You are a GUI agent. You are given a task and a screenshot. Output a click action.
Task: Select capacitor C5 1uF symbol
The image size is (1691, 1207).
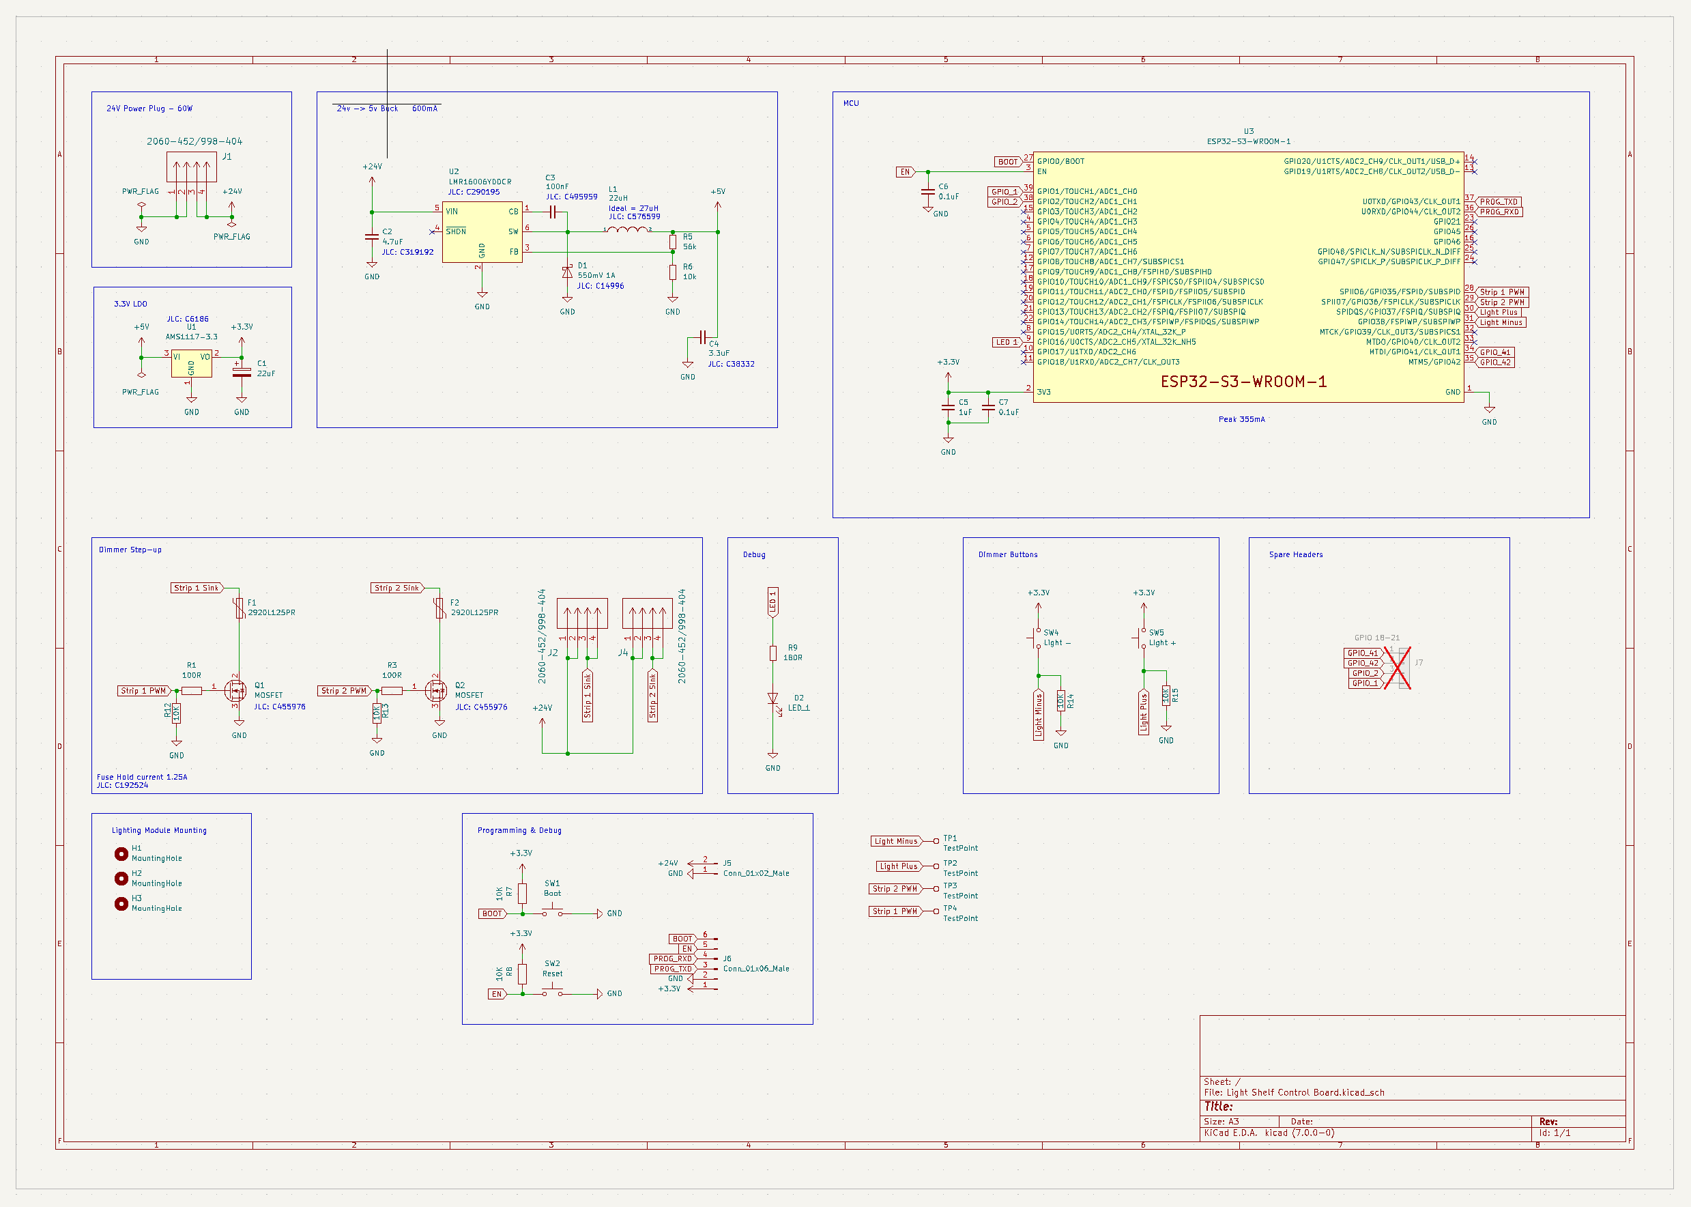click(x=948, y=408)
